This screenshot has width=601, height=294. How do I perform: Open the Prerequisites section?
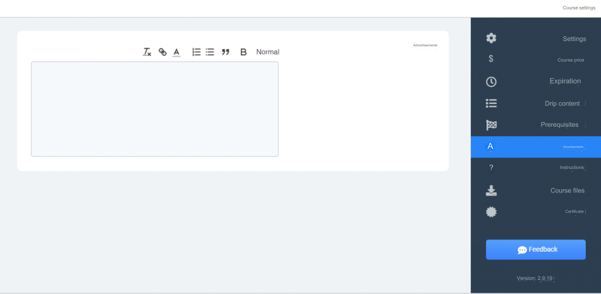click(559, 124)
